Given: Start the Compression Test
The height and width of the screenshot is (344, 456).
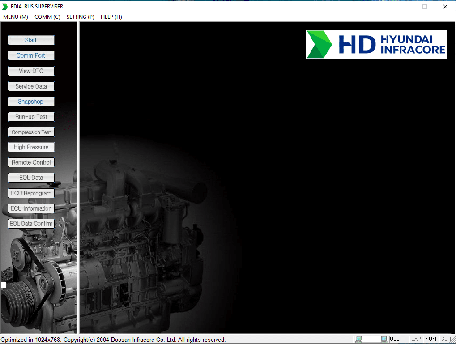Looking at the screenshot, I should 31,132.
